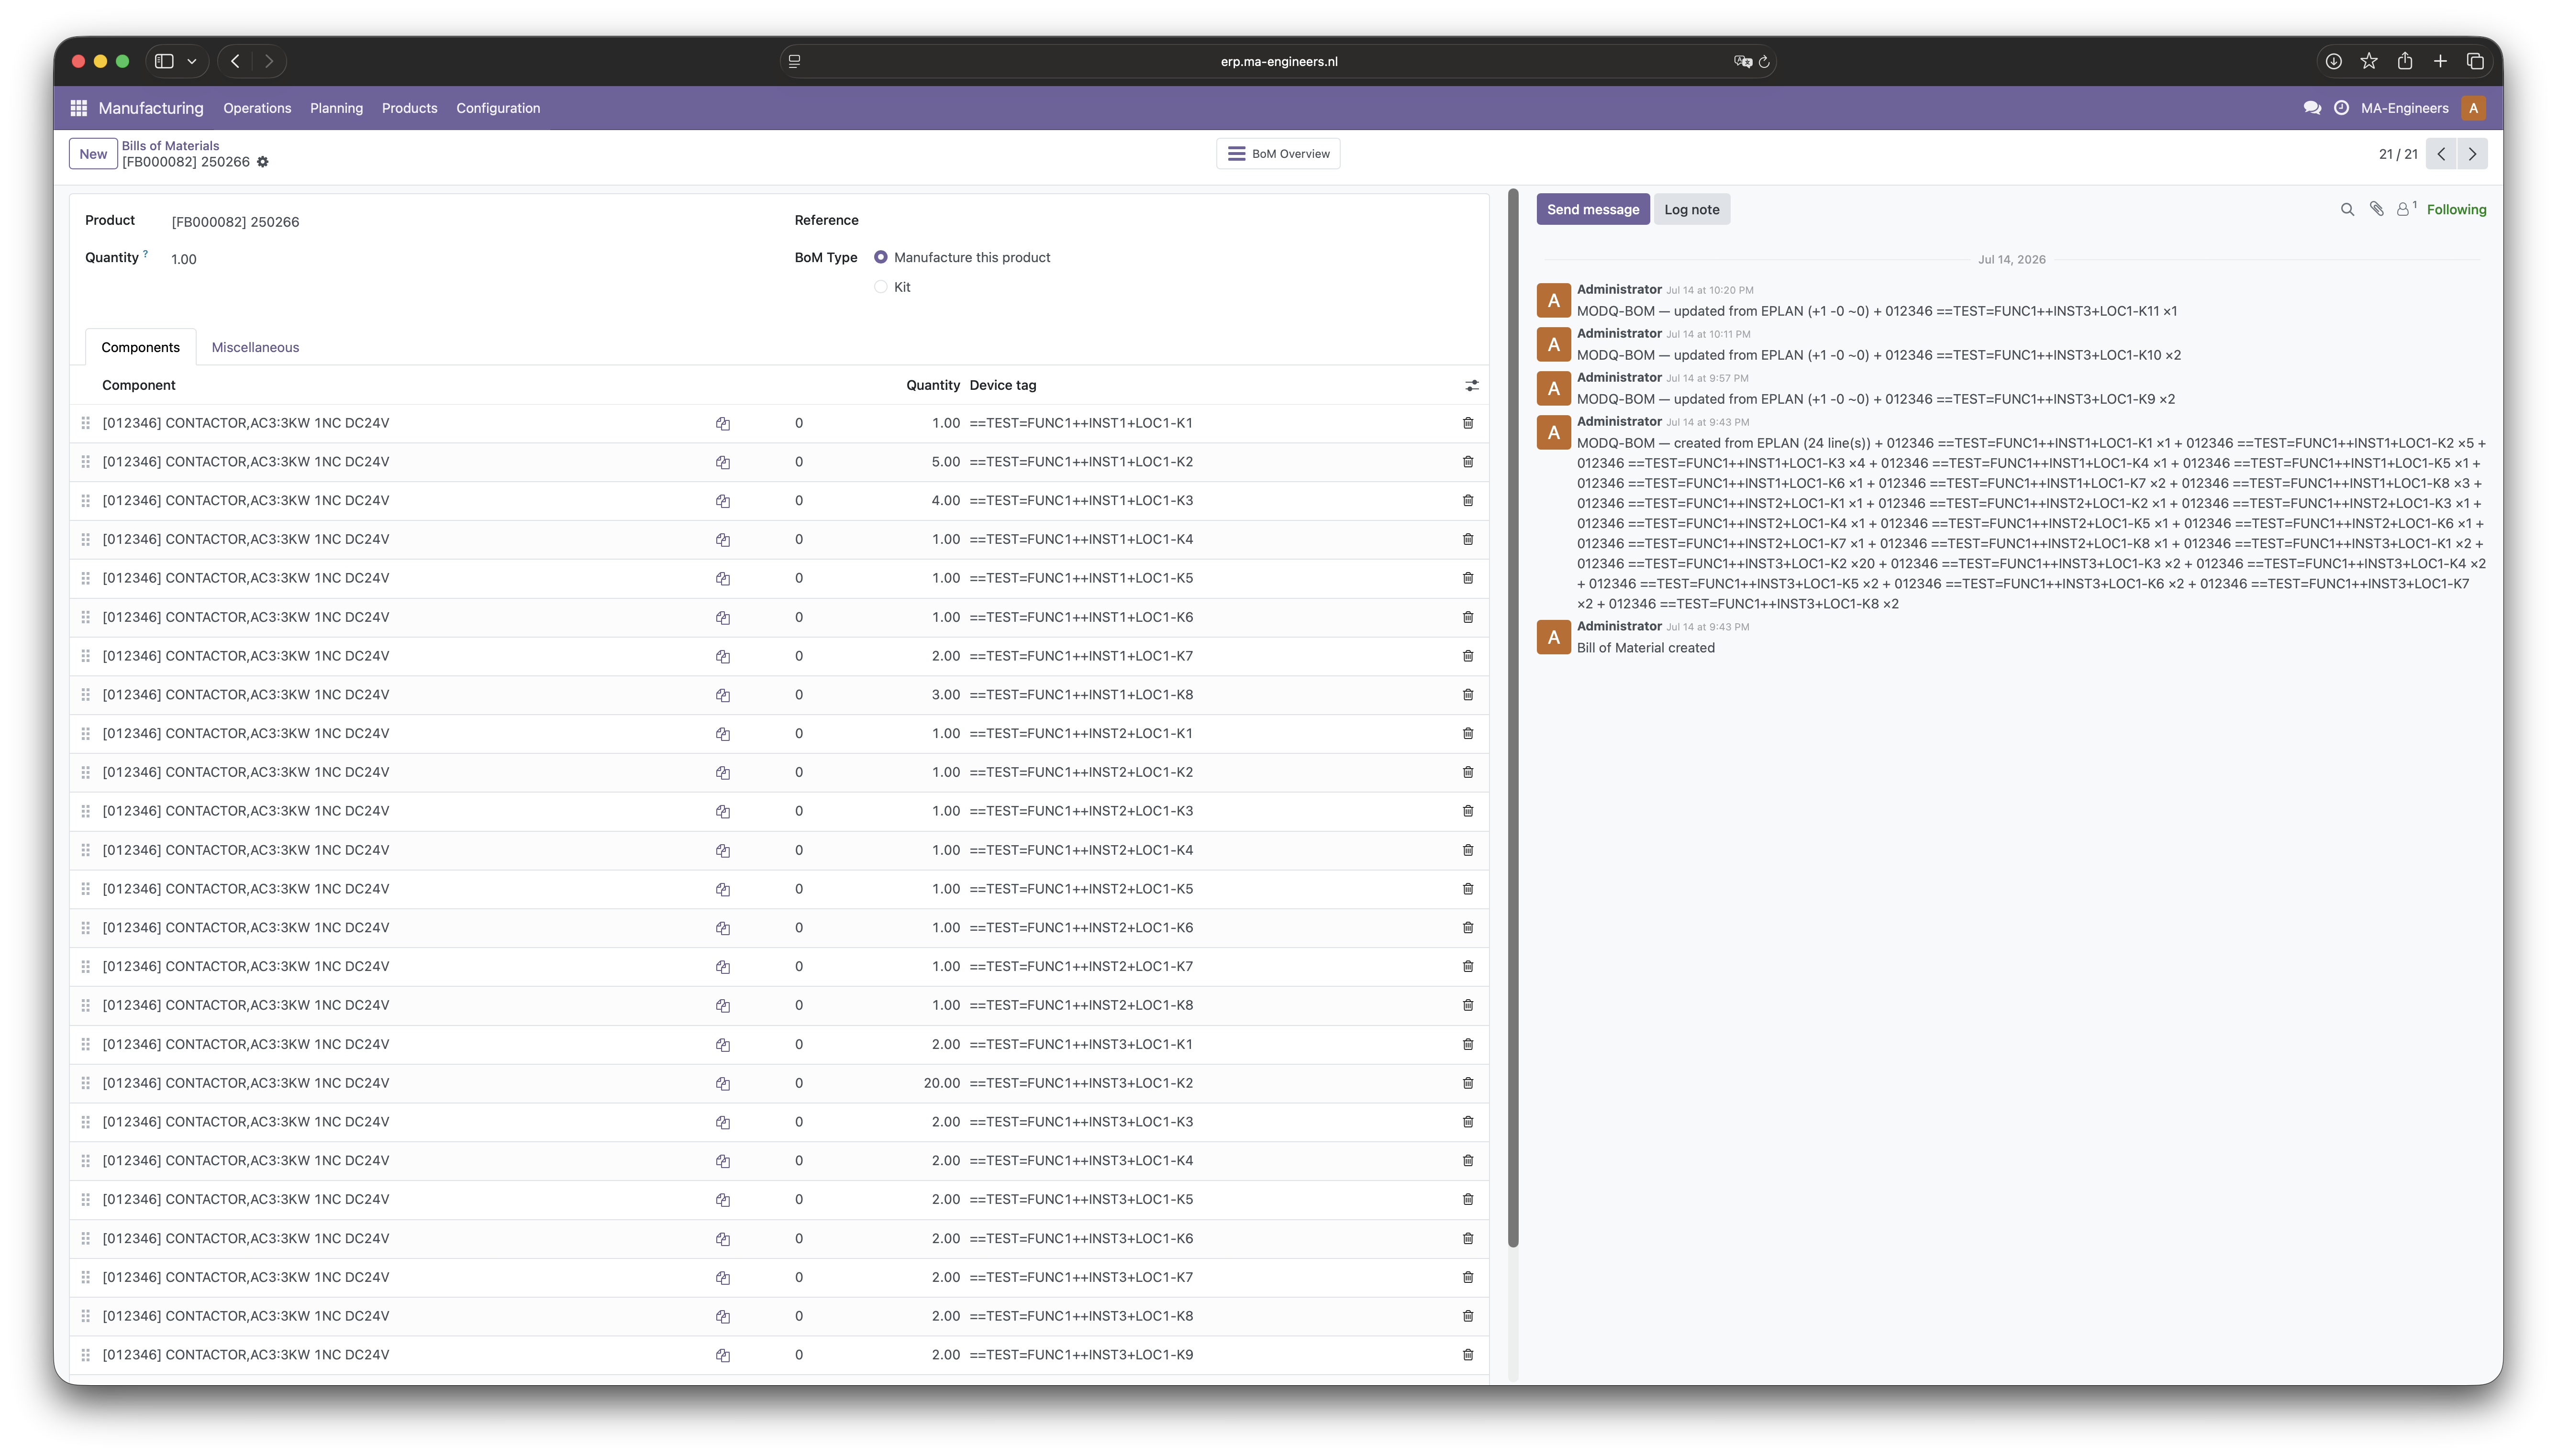Screen dimensions: 2557x1456
Task: Click quantity 5.00 of INST1+LOC1-K2
Action: [945, 462]
